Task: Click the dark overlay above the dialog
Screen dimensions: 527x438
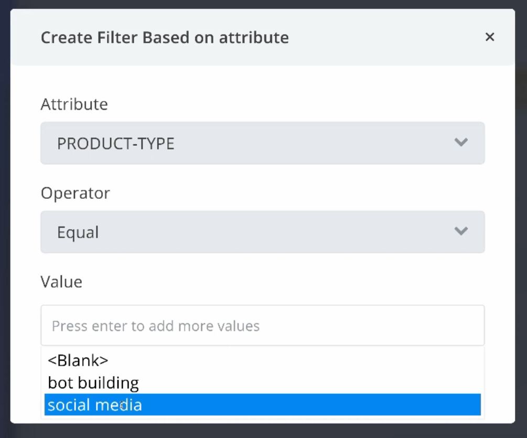Action: pos(263,4)
